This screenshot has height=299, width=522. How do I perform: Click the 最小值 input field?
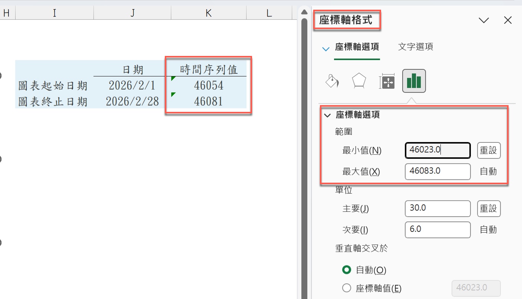click(437, 150)
